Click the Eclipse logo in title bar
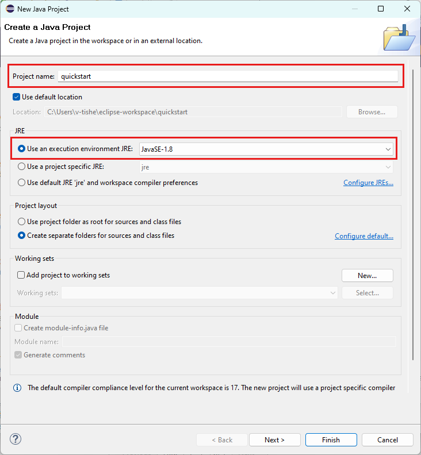 10,9
